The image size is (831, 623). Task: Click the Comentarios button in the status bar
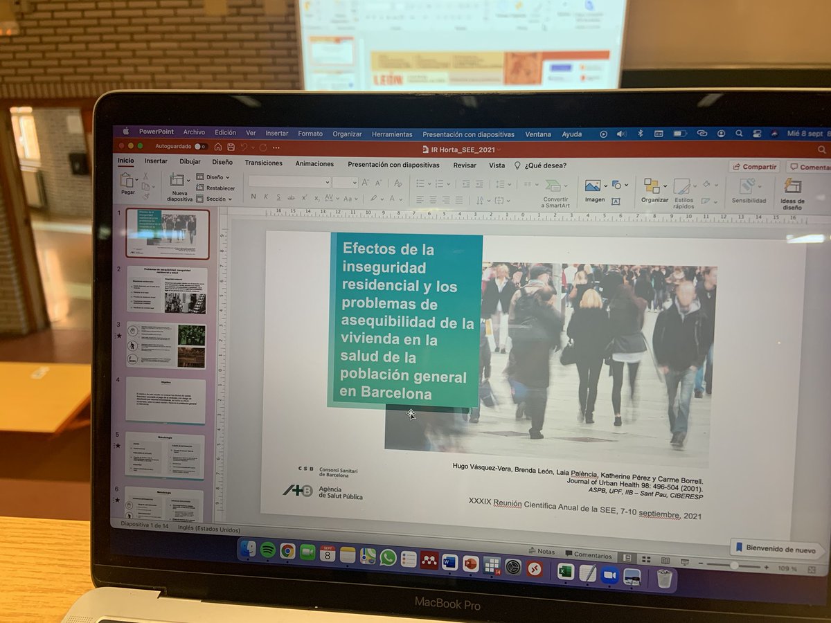pos(590,555)
